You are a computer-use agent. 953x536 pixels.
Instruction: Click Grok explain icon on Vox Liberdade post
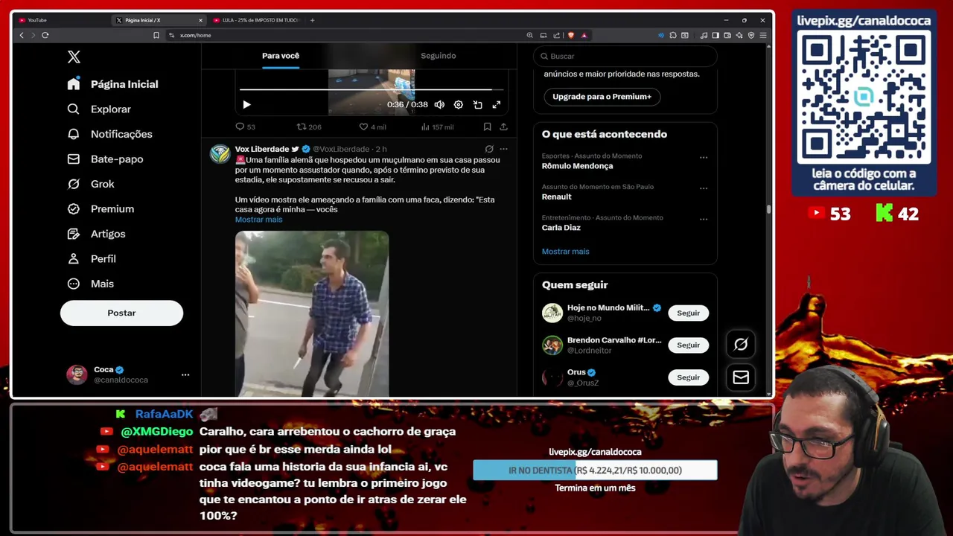click(x=489, y=149)
